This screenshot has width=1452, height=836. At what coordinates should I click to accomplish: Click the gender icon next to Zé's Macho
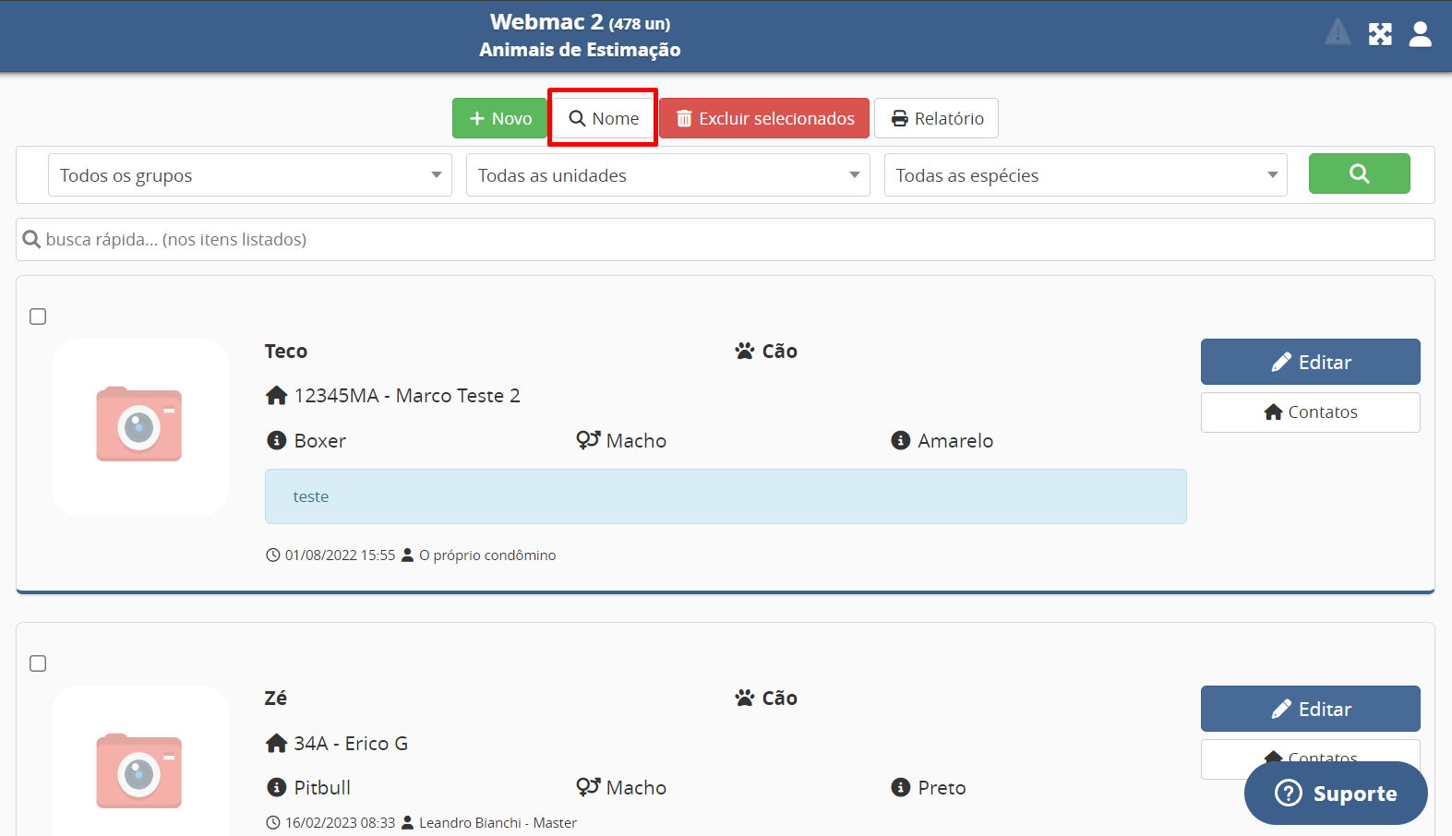(588, 787)
